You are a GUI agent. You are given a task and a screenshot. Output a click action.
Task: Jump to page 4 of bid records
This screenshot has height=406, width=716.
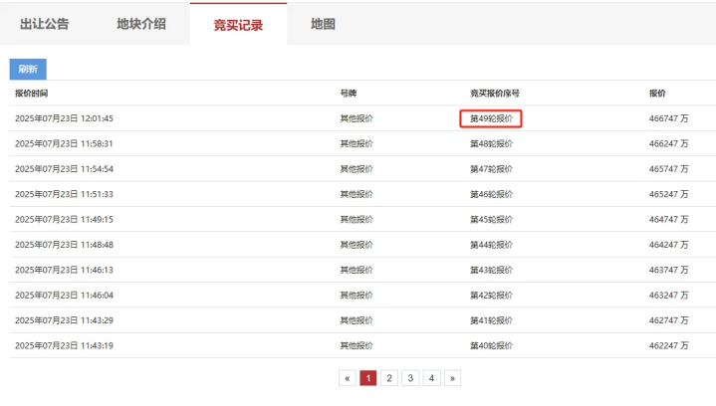pyautogui.click(x=431, y=378)
